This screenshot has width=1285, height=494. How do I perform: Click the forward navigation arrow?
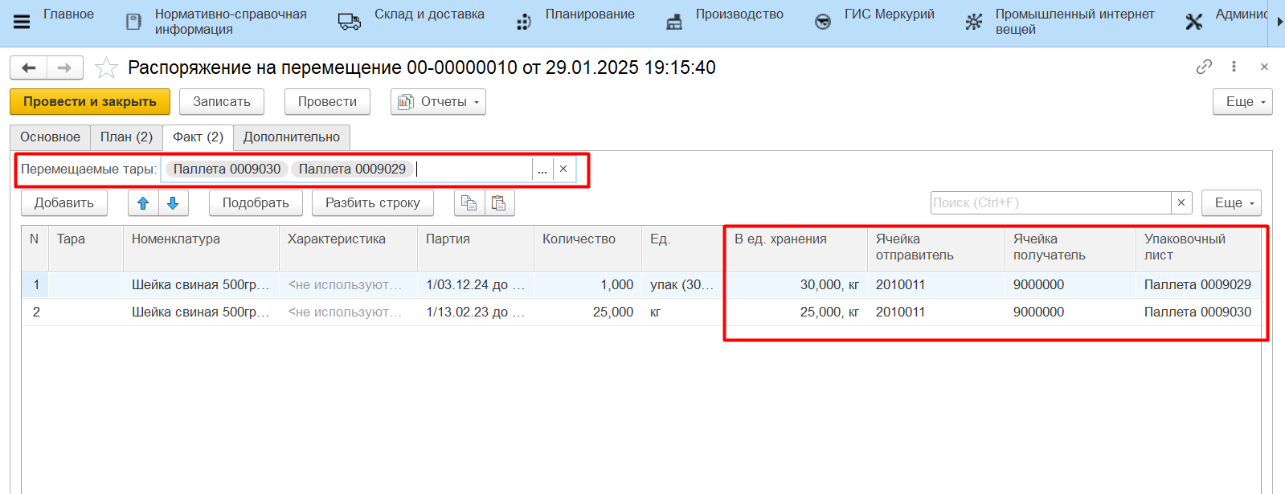click(x=65, y=68)
